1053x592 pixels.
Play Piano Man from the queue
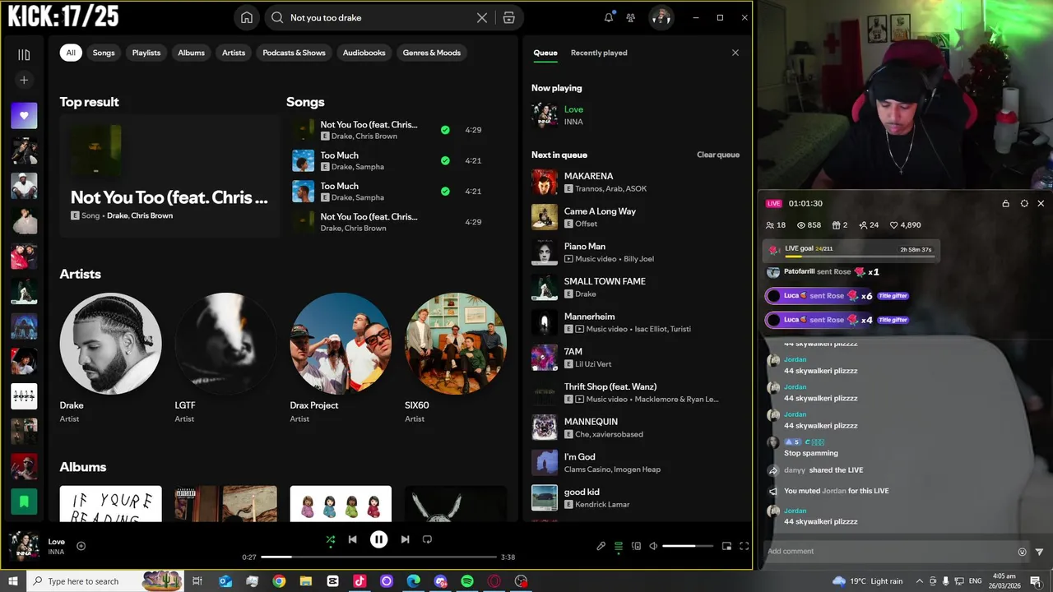(635, 252)
